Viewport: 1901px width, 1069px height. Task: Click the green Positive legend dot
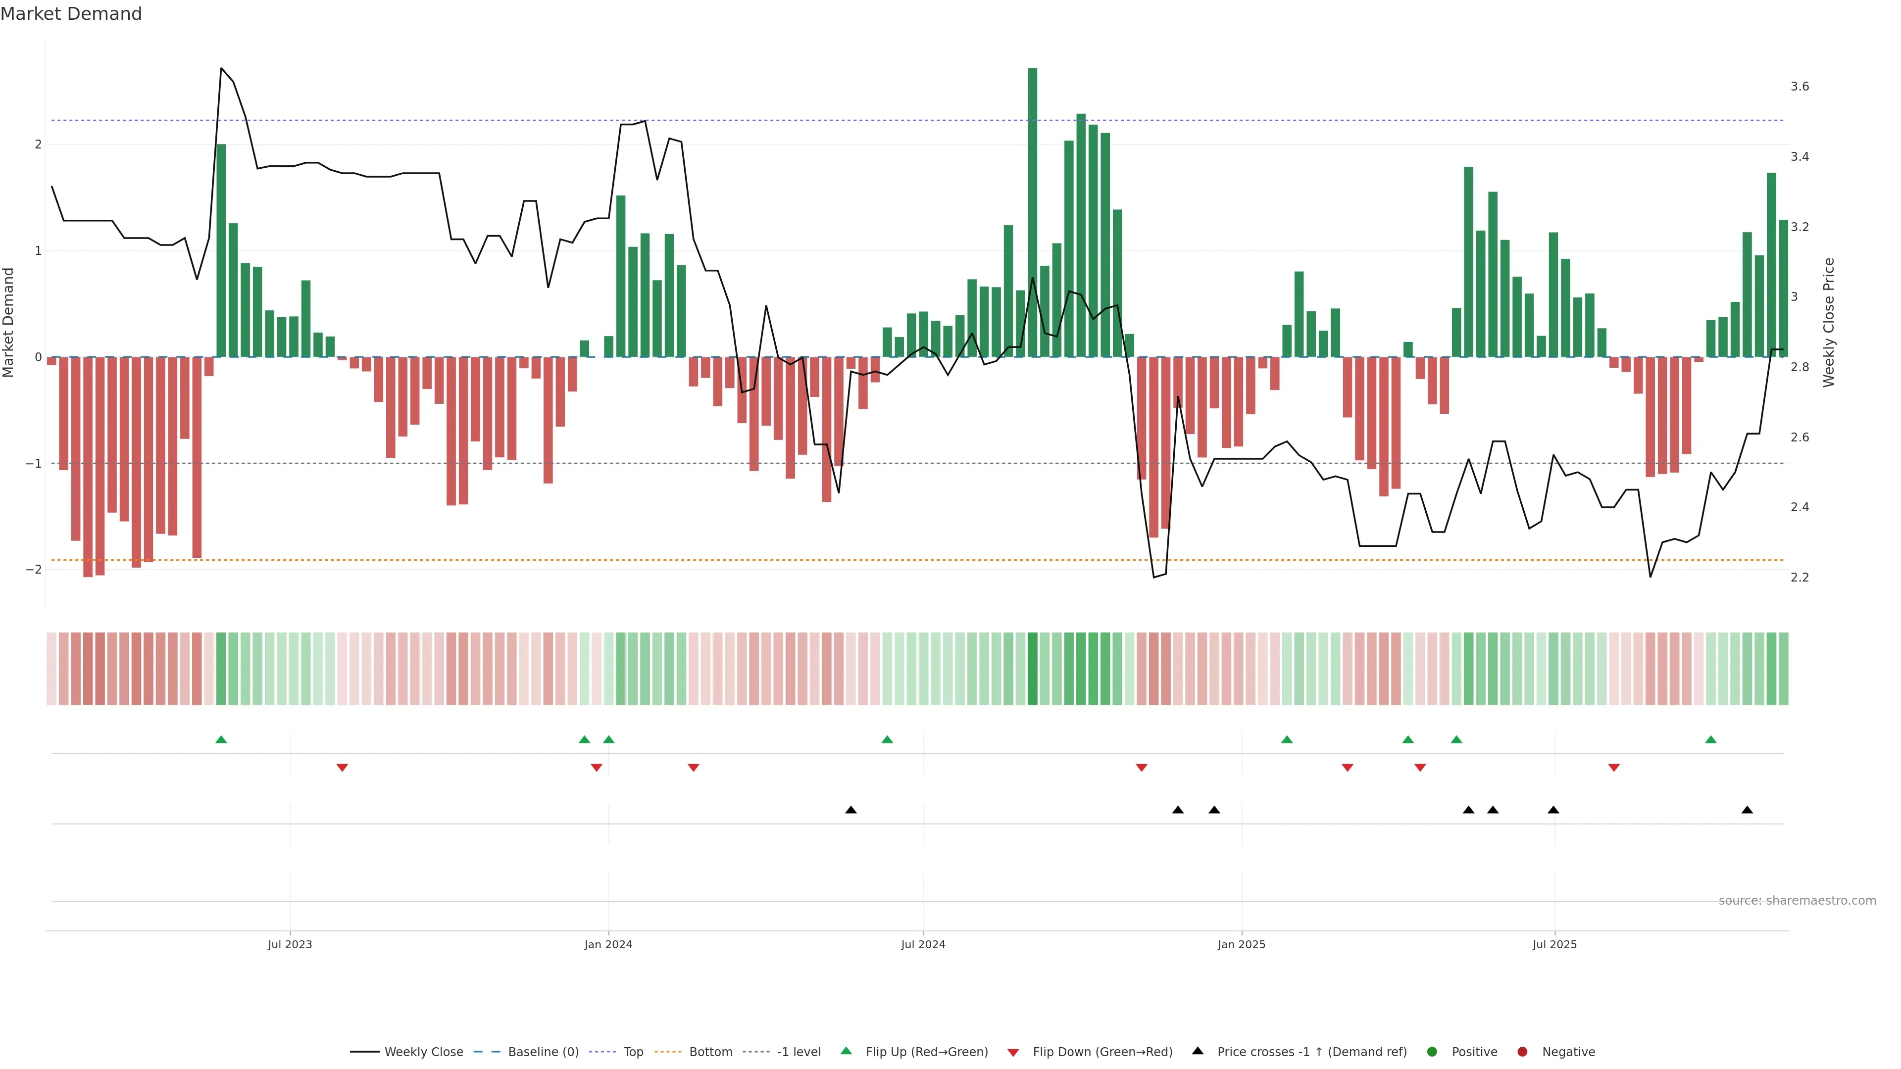click(x=1432, y=1052)
